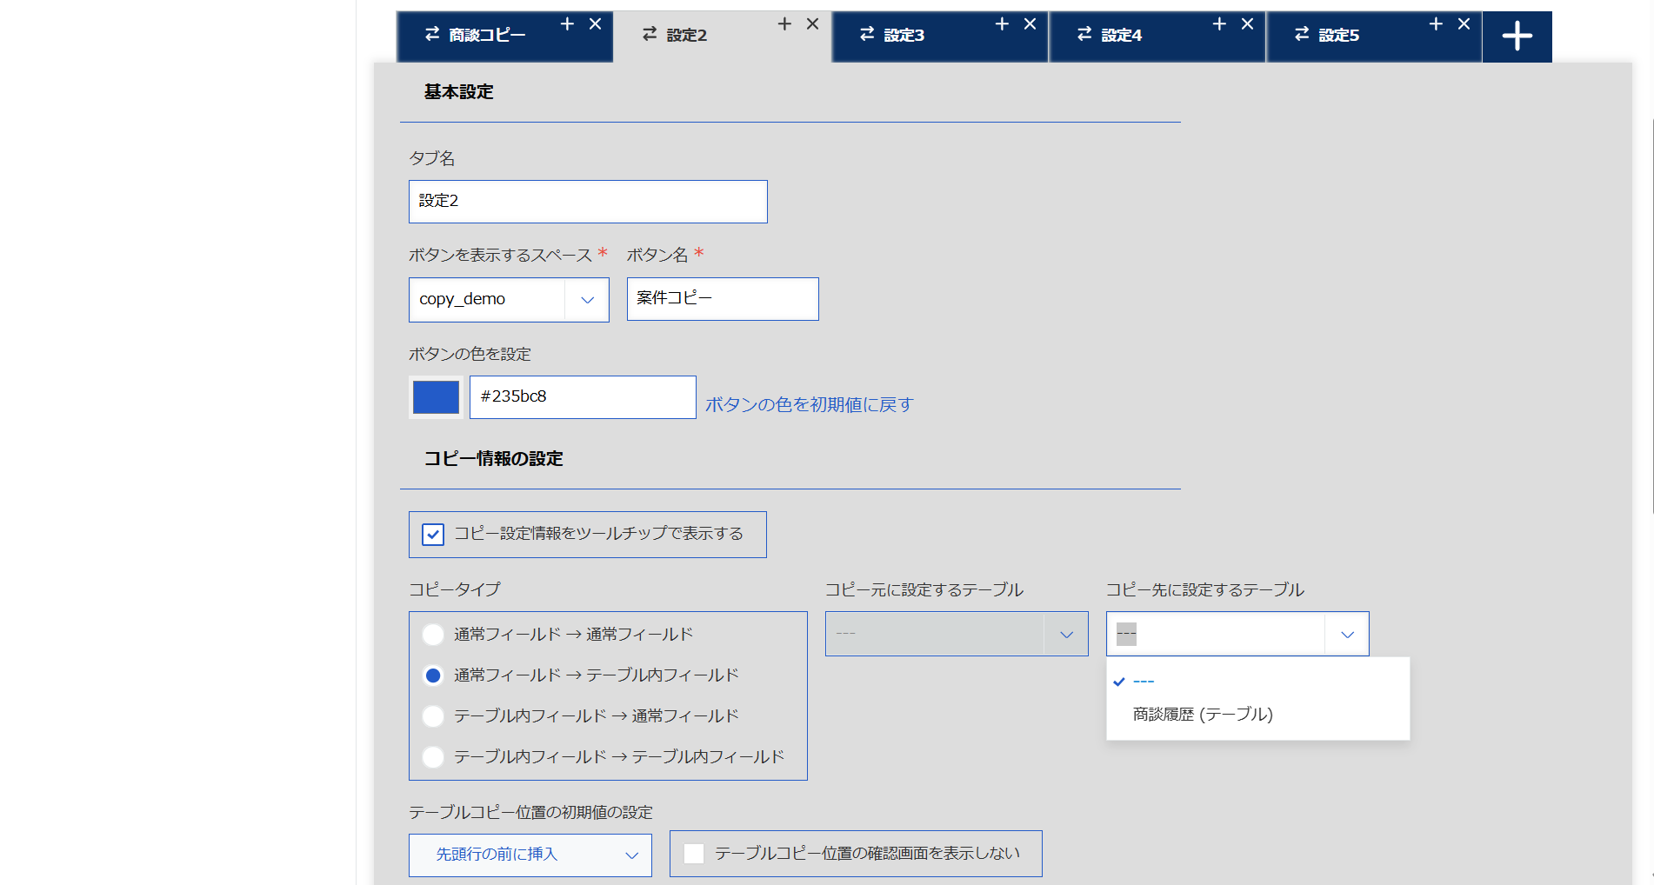Choose 商談履歴 (テーブル) from the dropdown list
Viewport: 1654px width, 885px height.
pos(1203,715)
